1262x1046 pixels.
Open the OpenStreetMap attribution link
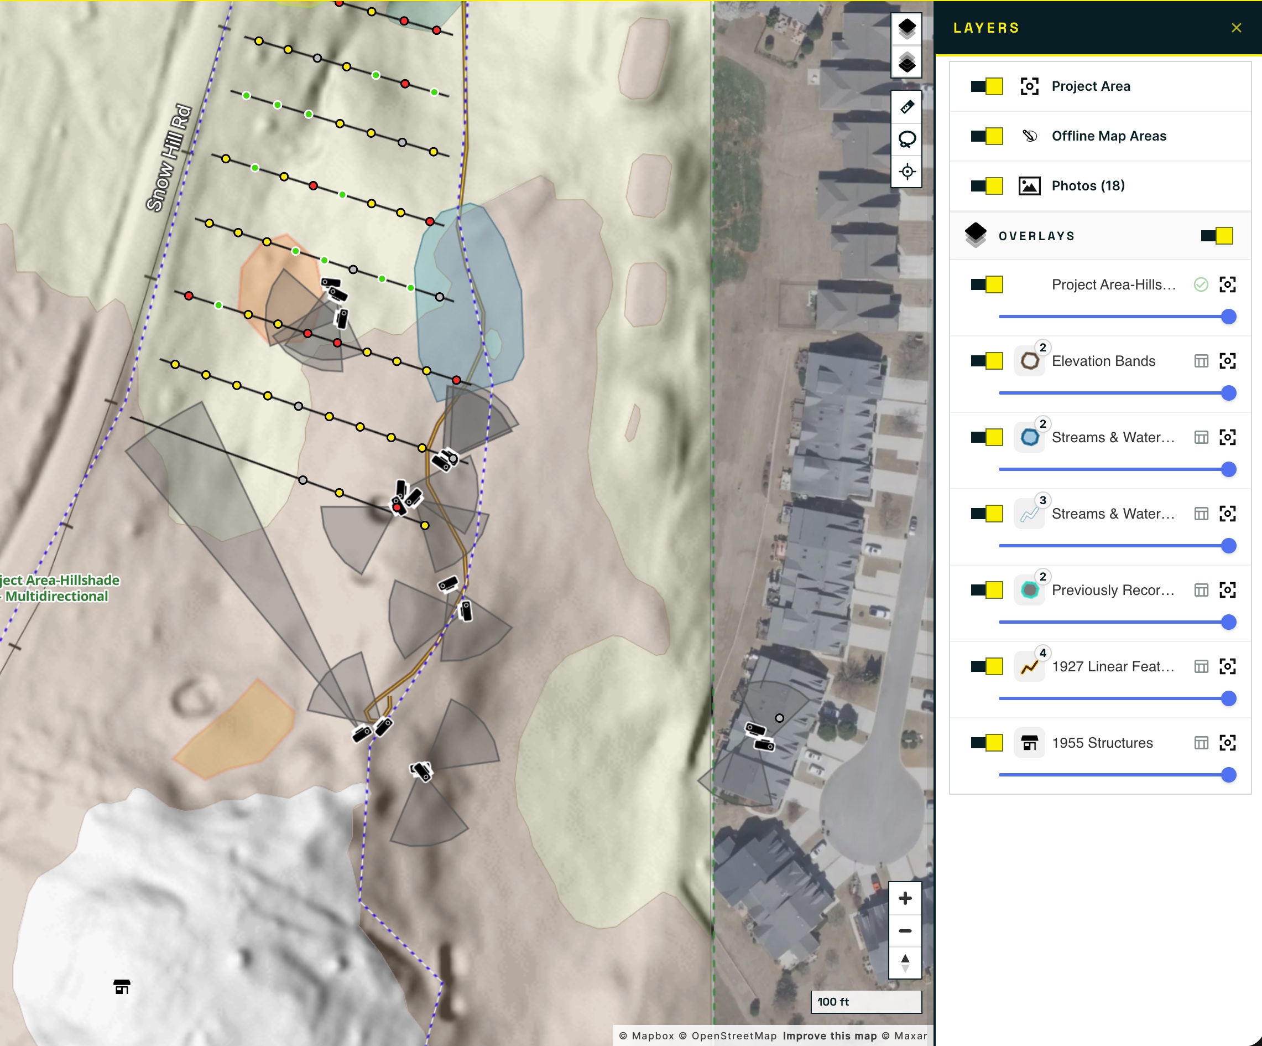pos(728,1036)
